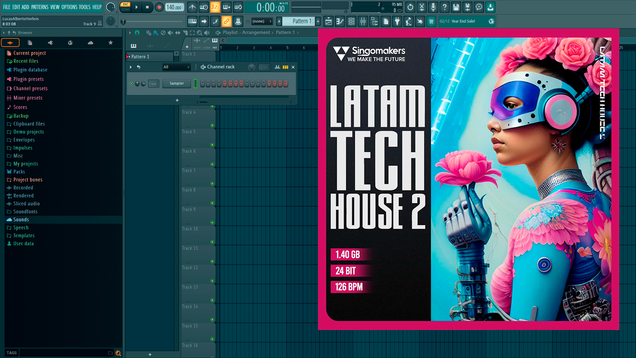Open the ADD menu
This screenshot has width=636, height=358.
(26, 7)
